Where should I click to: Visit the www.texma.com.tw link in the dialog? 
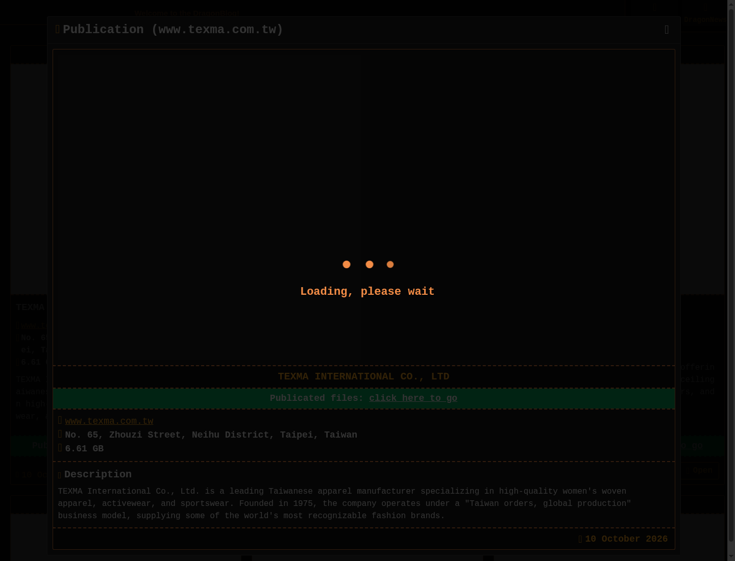109,421
